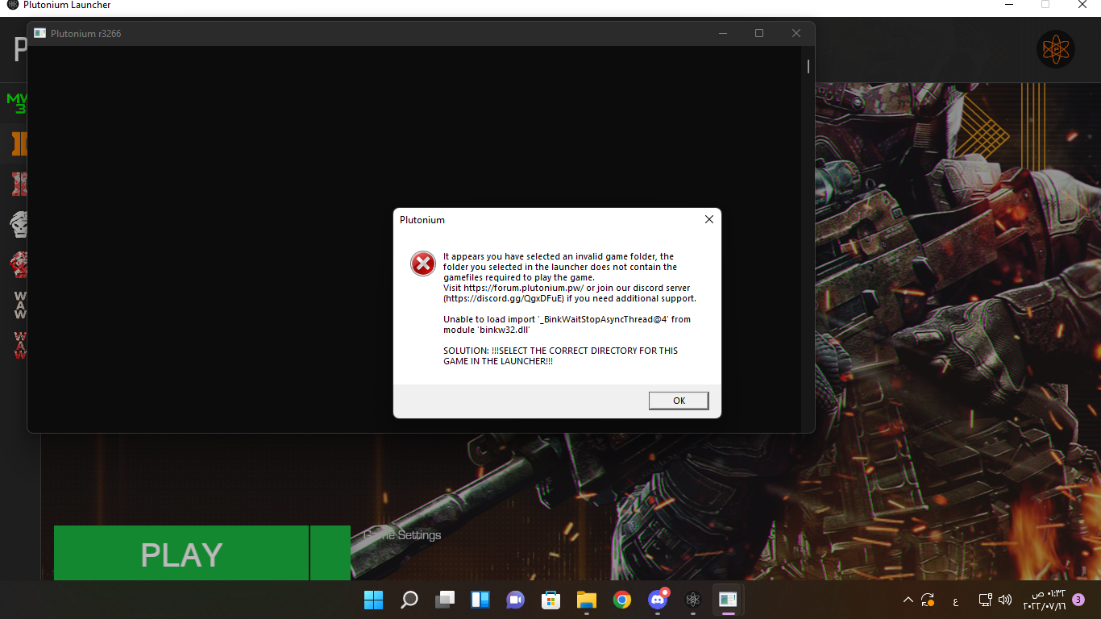
Task: Open Microsoft Store from the taskbar
Action: point(551,600)
